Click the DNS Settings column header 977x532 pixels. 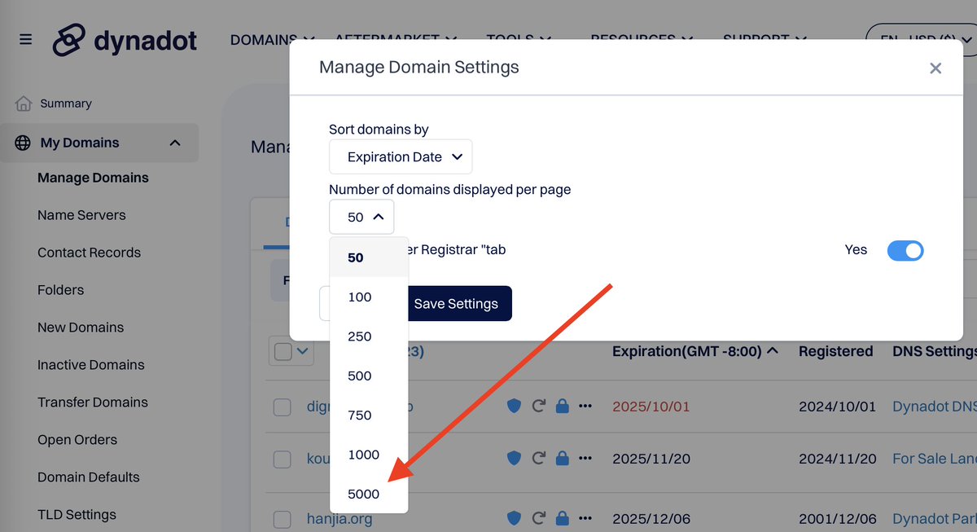[x=935, y=351]
